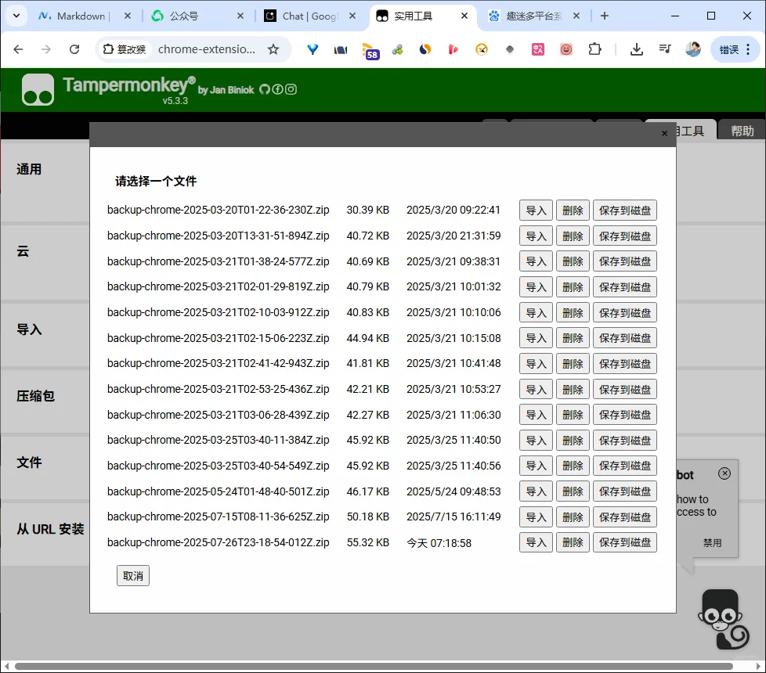Open the tab search dropdown chevron
Image resolution: width=766 pixels, height=673 pixels.
16,16
